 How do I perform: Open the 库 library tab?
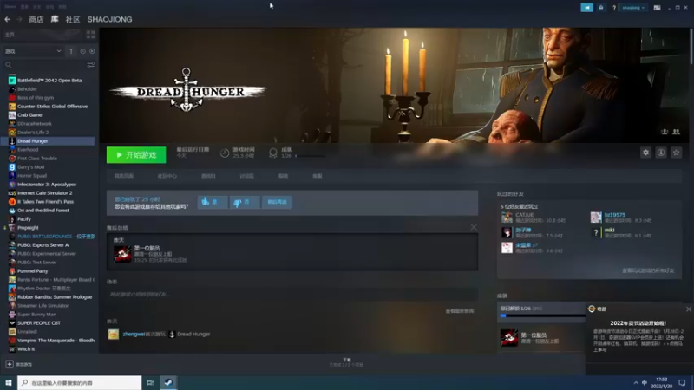click(55, 19)
